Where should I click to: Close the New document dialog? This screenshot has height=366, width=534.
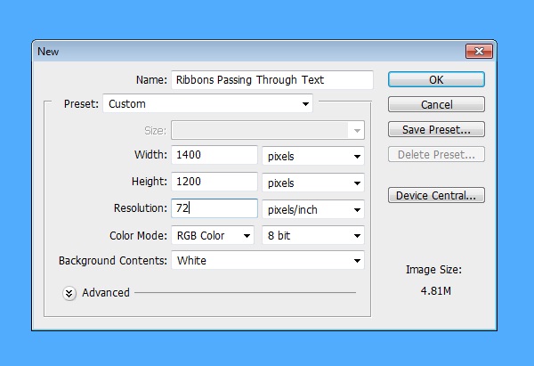[478, 52]
